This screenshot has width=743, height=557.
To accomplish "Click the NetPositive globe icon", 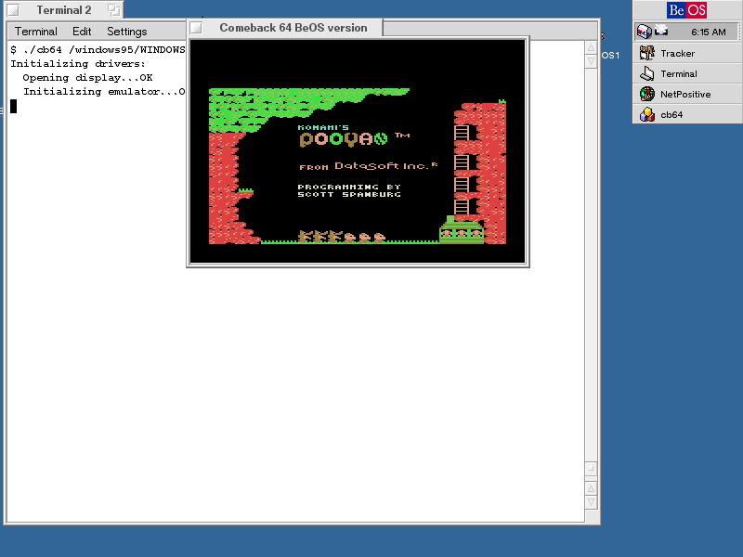I will click(646, 94).
